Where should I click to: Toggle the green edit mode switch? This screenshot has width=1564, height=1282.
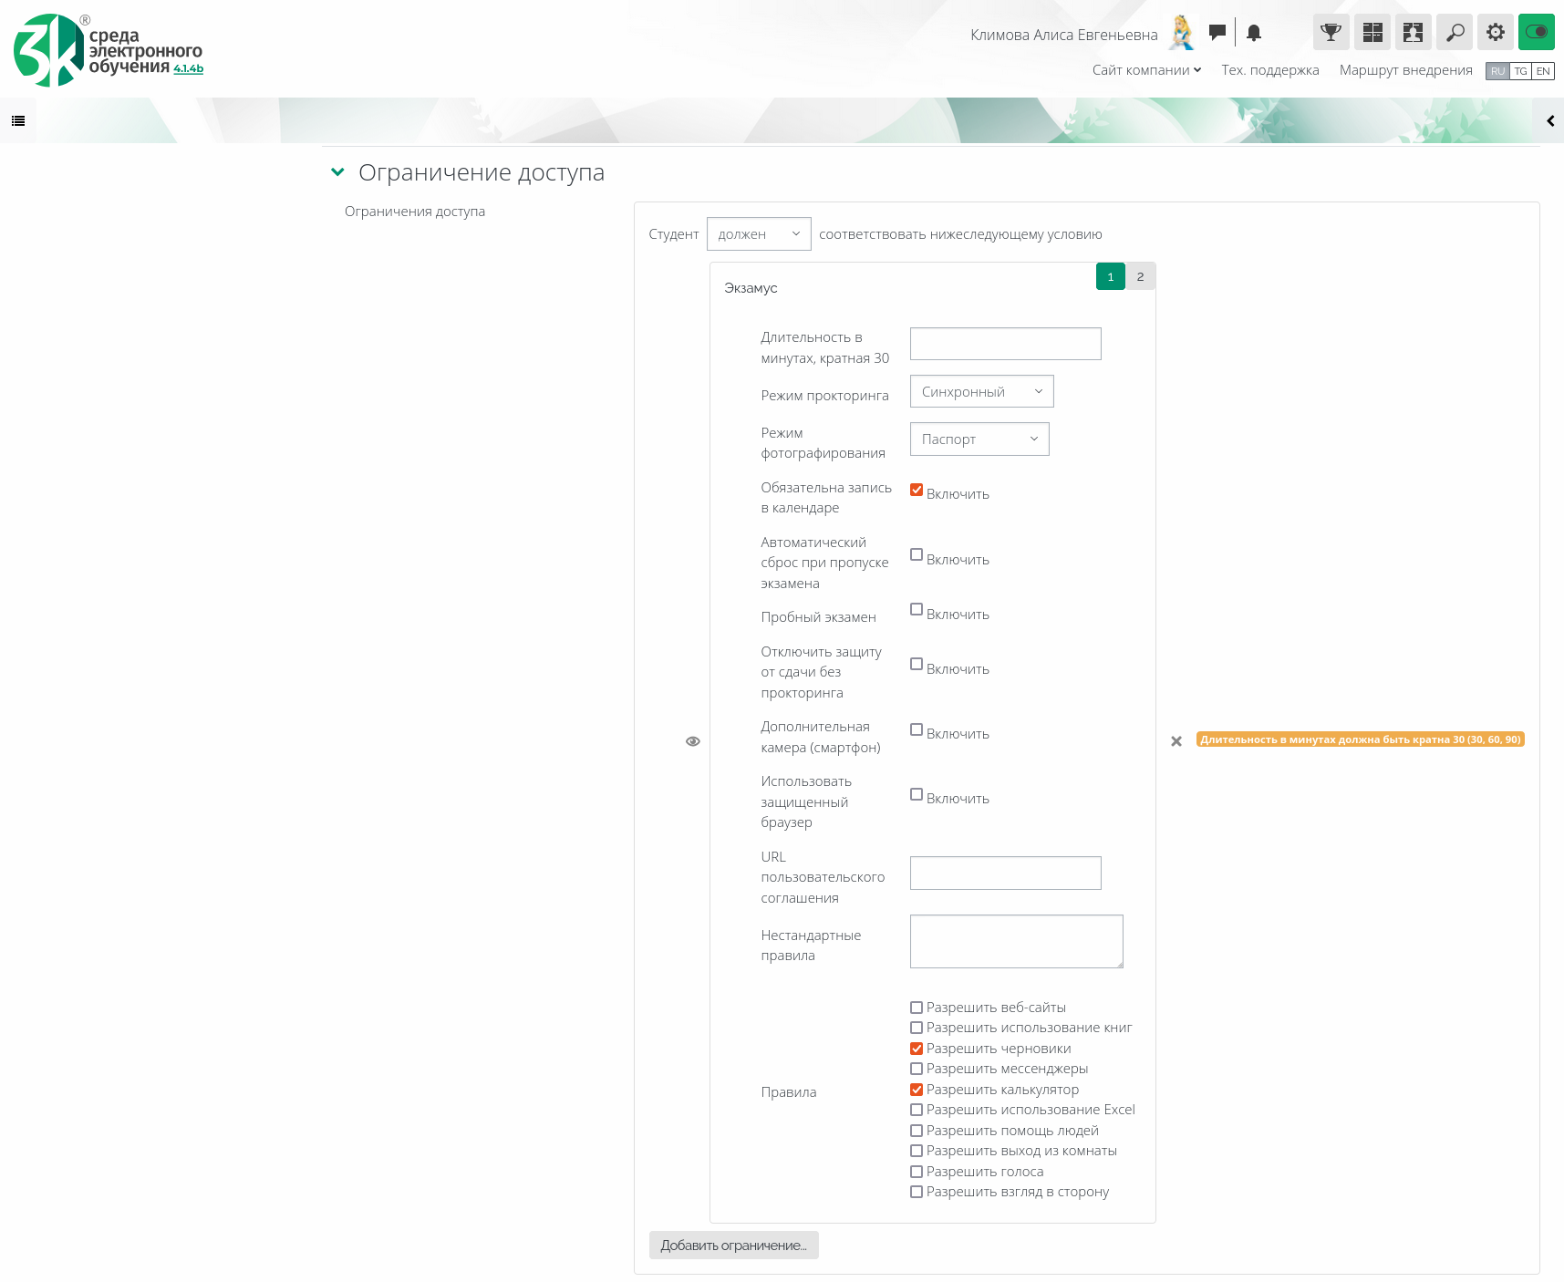(1536, 33)
